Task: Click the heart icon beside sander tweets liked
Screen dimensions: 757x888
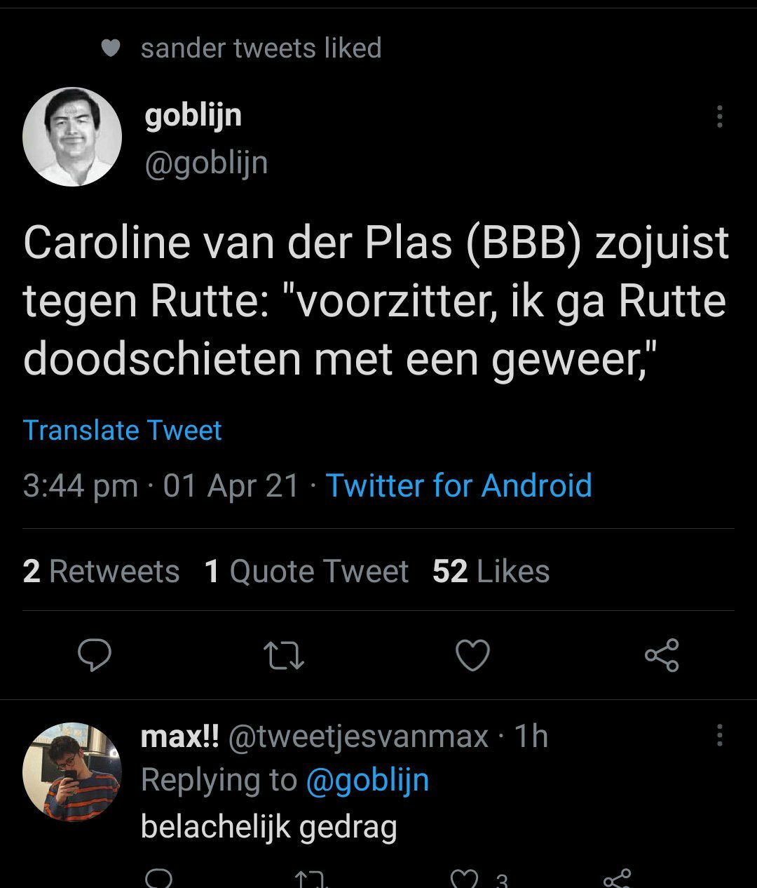Action: [x=111, y=48]
